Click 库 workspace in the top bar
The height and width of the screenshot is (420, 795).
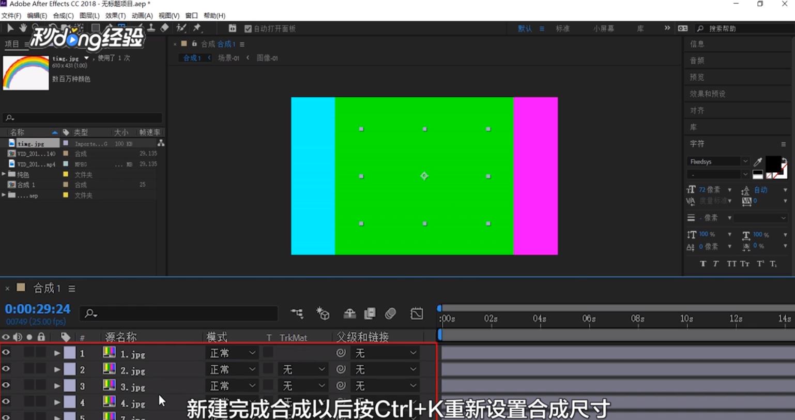click(640, 28)
